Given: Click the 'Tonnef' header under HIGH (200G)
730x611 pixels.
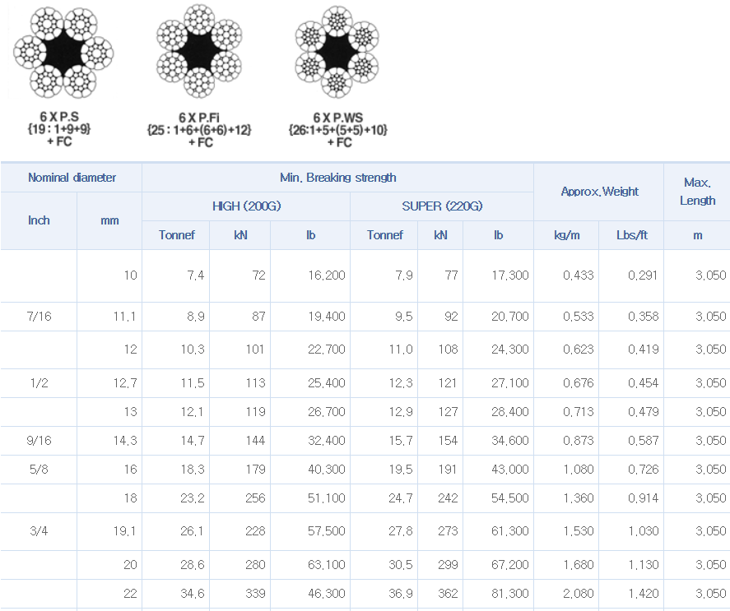Looking at the screenshot, I should click(176, 235).
